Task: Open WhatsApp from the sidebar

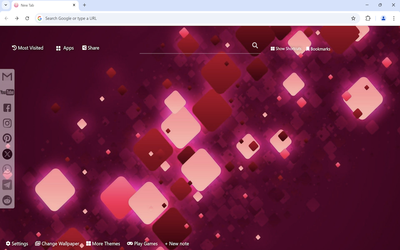Action: point(7,169)
